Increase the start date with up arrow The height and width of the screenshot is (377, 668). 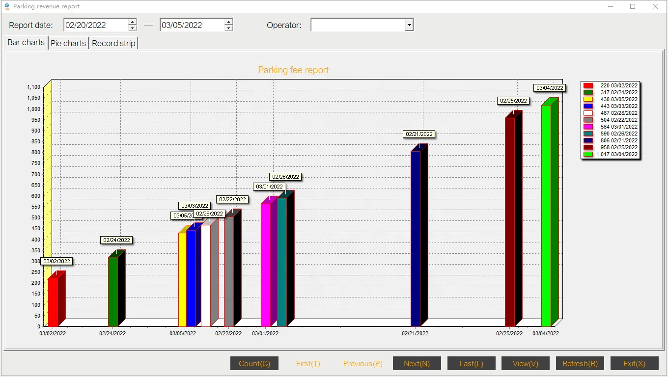[x=132, y=22]
